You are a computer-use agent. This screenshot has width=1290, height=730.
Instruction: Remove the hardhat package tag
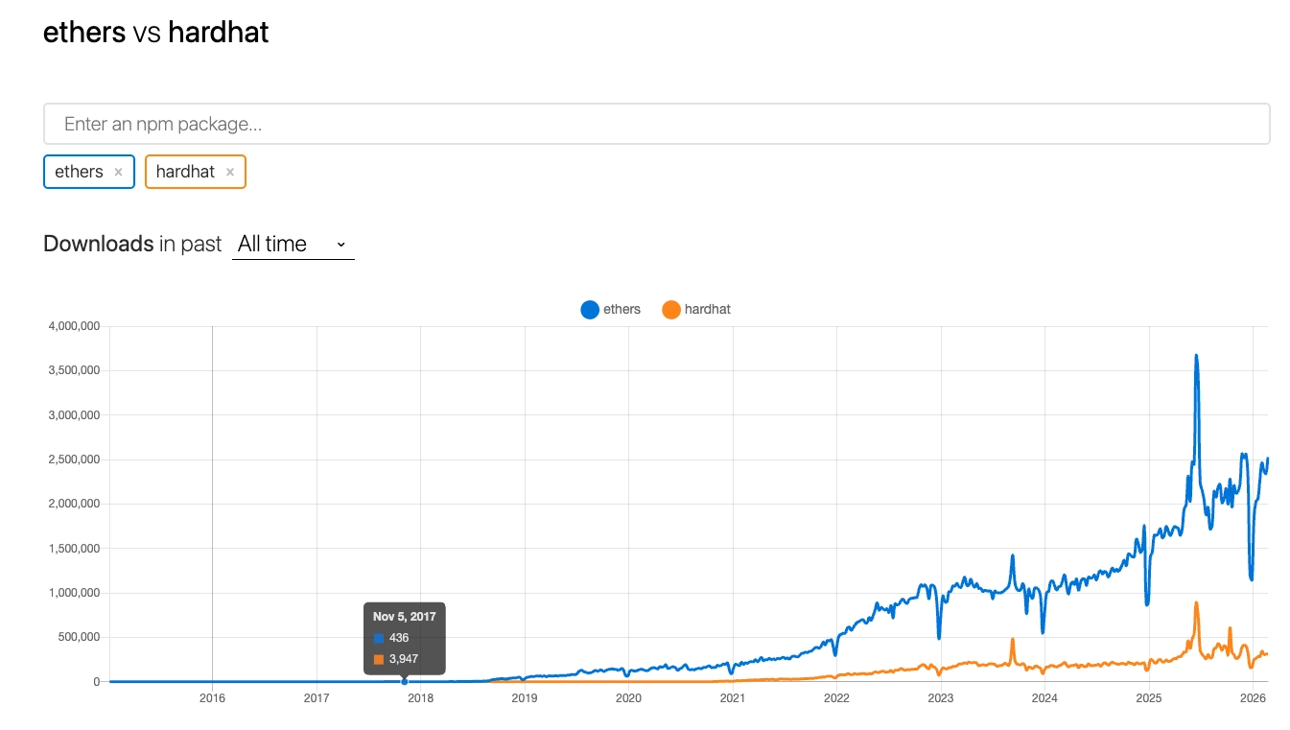(x=230, y=172)
